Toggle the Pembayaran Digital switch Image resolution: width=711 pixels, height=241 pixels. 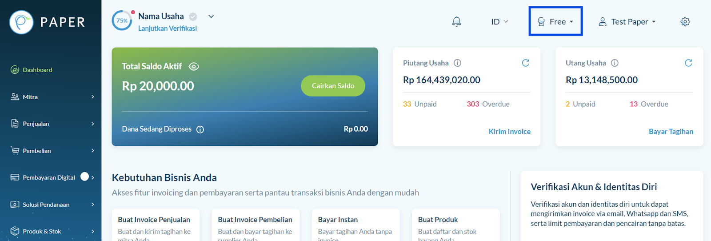coord(84,177)
